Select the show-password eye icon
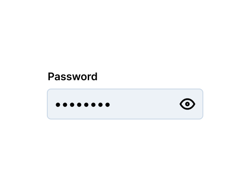Image resolution: width=251 pixels, height=188 pixels. (x=187, y=104)
